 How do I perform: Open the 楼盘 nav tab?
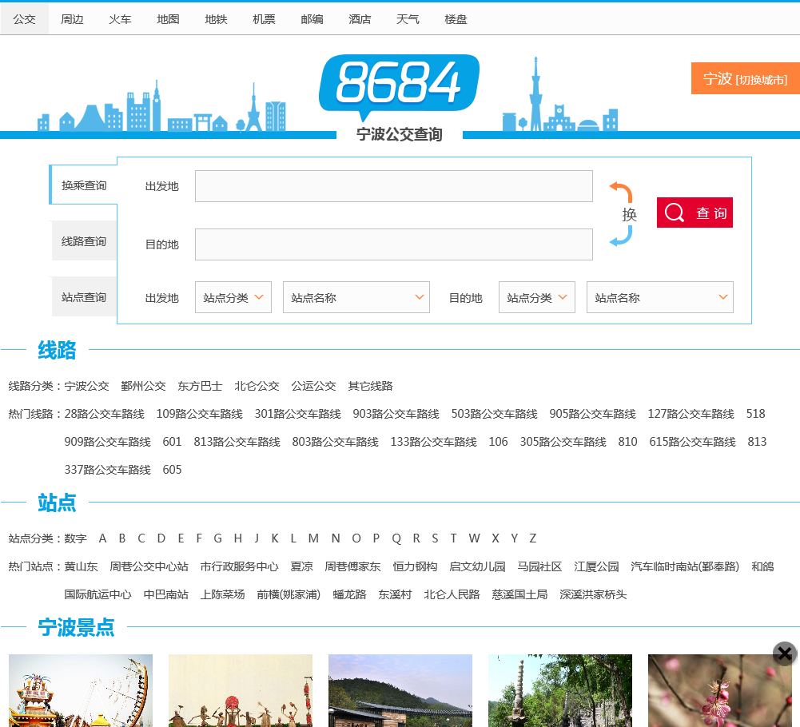click(456, 19)
